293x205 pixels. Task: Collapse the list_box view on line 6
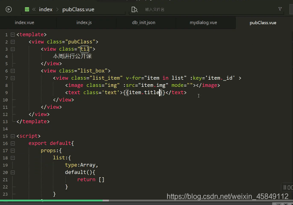pyautogui.click(x=13, y=71)
